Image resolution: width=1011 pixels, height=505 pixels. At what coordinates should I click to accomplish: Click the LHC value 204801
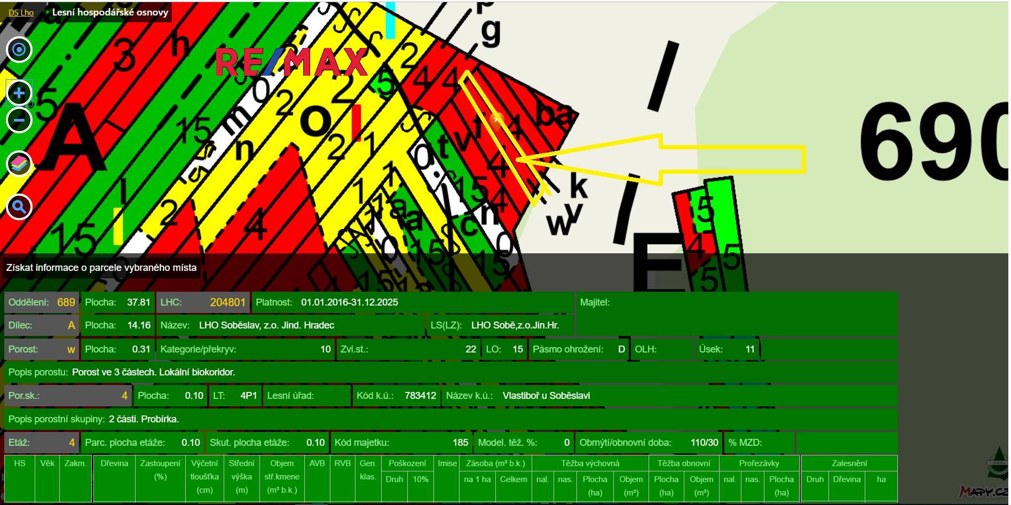coord(228,302)
